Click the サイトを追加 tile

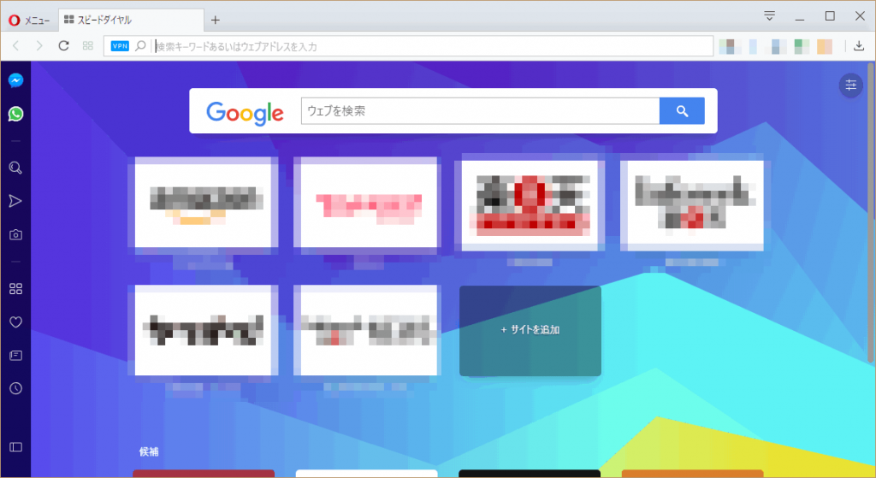(x=530, y=330)
